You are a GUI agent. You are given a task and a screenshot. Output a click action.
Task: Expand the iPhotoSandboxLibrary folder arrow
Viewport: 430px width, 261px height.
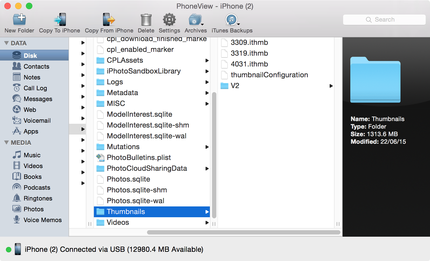[207, 71]
